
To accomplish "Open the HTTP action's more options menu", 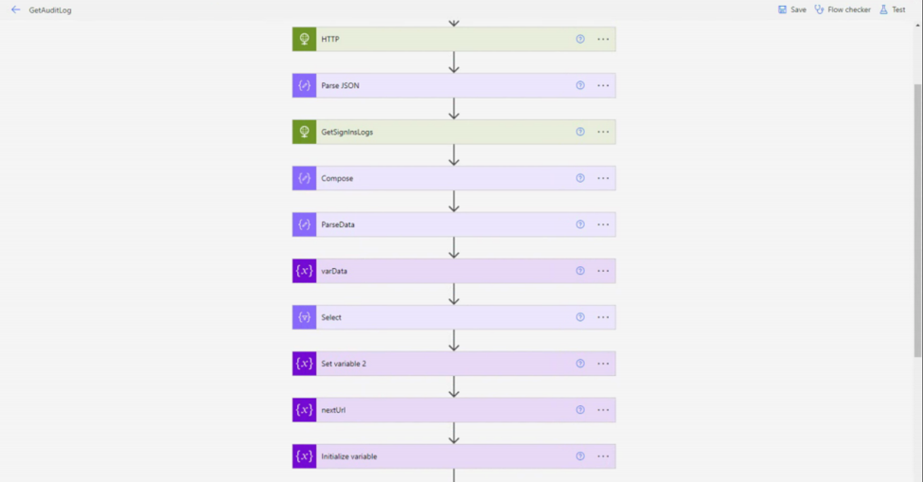I will coord(603,39).
